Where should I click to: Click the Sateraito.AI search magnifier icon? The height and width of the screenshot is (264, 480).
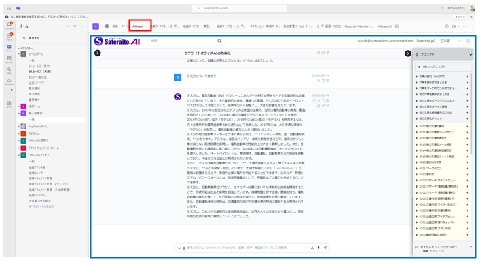pyautogui.click(x=219, y=41)
